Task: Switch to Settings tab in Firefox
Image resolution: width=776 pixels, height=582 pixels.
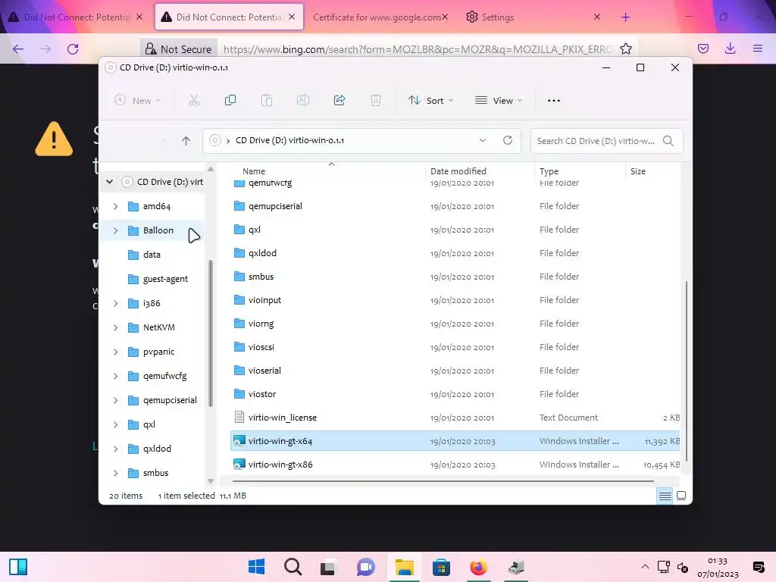Action: (x=497, y=17)
